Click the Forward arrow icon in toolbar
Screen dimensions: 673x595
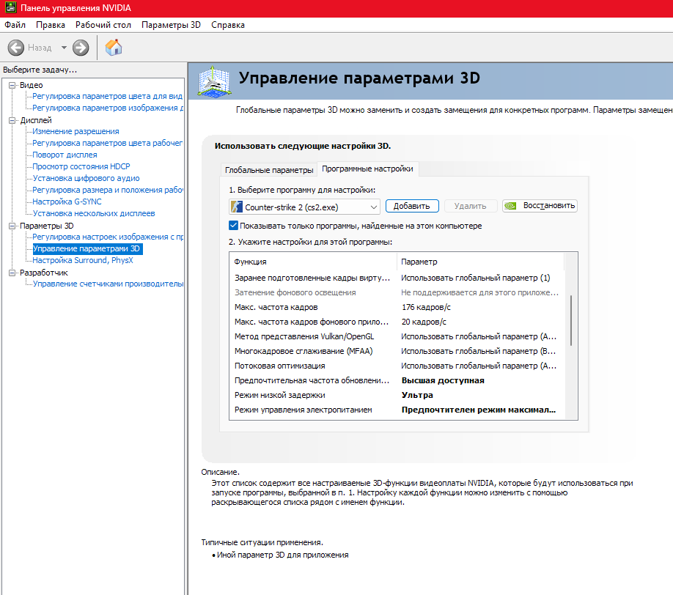tap(81, 48)
